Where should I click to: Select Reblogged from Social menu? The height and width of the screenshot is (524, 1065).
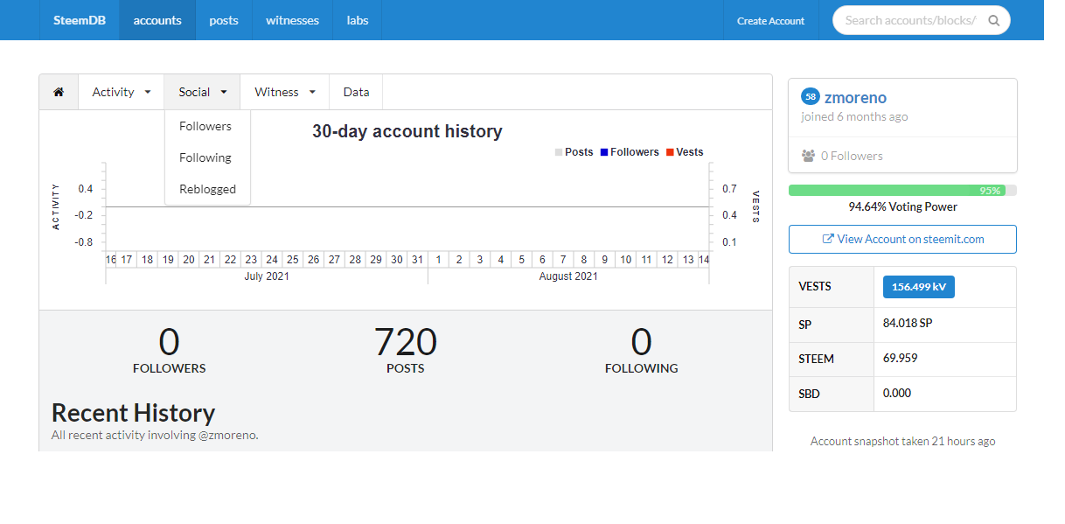point(207,189)
